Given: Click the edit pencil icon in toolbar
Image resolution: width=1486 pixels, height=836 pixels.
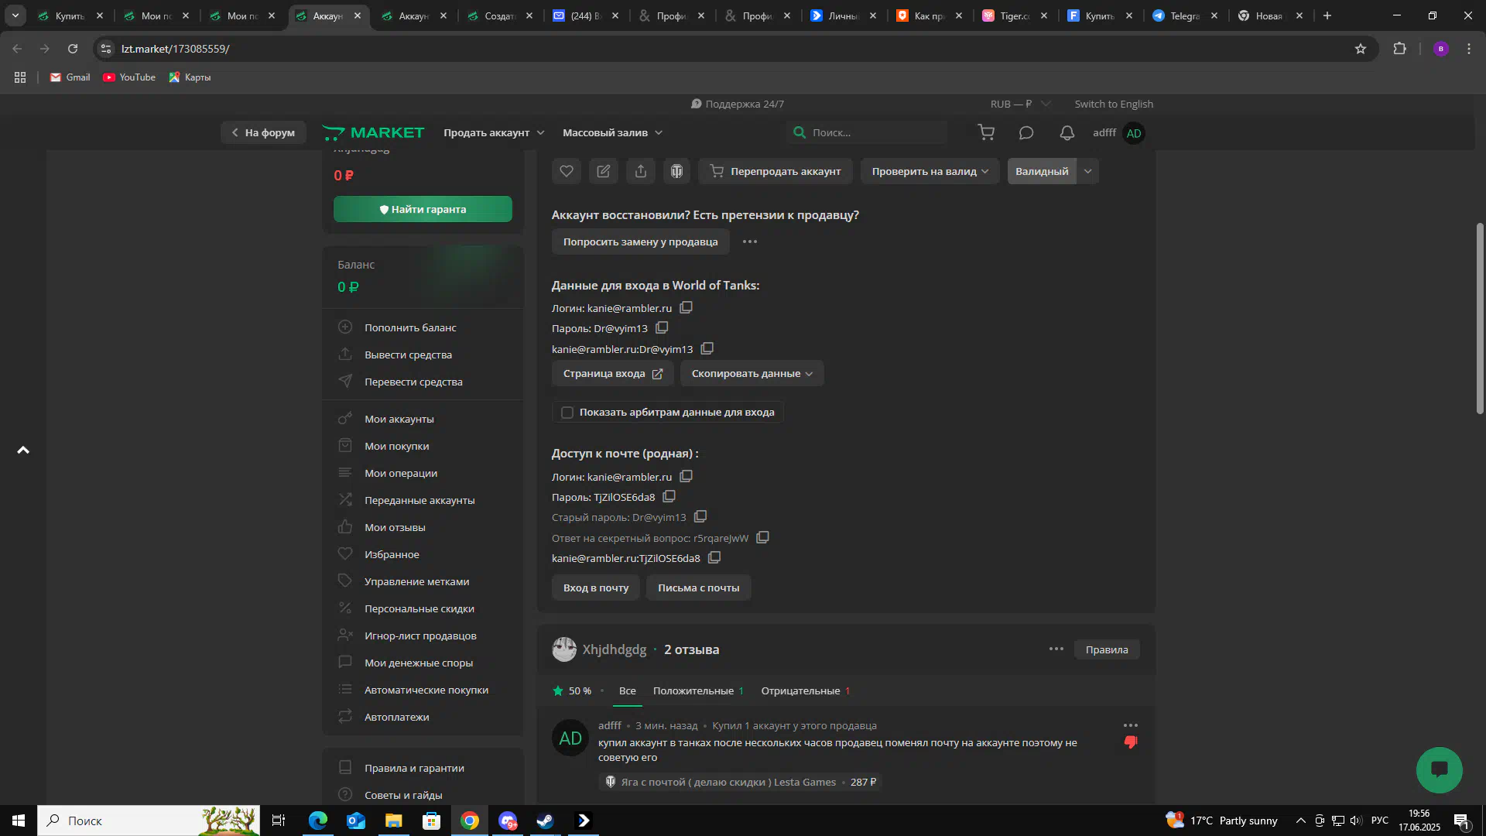Looking at the screenshot, I should [604, 171].
